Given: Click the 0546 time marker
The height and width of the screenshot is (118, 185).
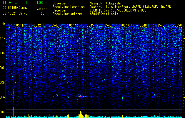Looking at the screenshot, I should click(108, 25).
